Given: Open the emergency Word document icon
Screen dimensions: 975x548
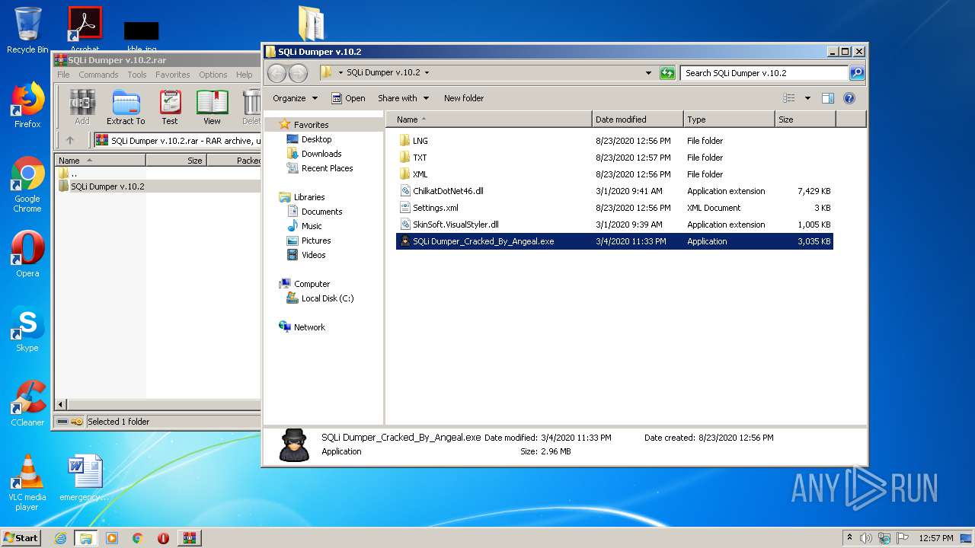Looking at the screenshot, I should click(85, 479).
